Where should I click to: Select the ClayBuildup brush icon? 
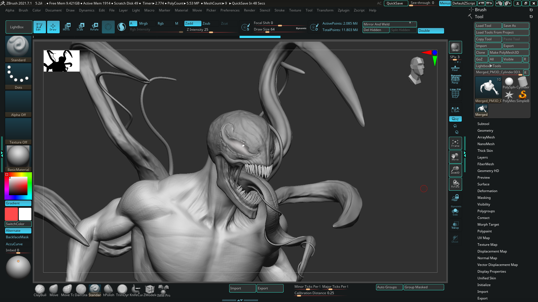pyautogui.click(x=40, y=290)
